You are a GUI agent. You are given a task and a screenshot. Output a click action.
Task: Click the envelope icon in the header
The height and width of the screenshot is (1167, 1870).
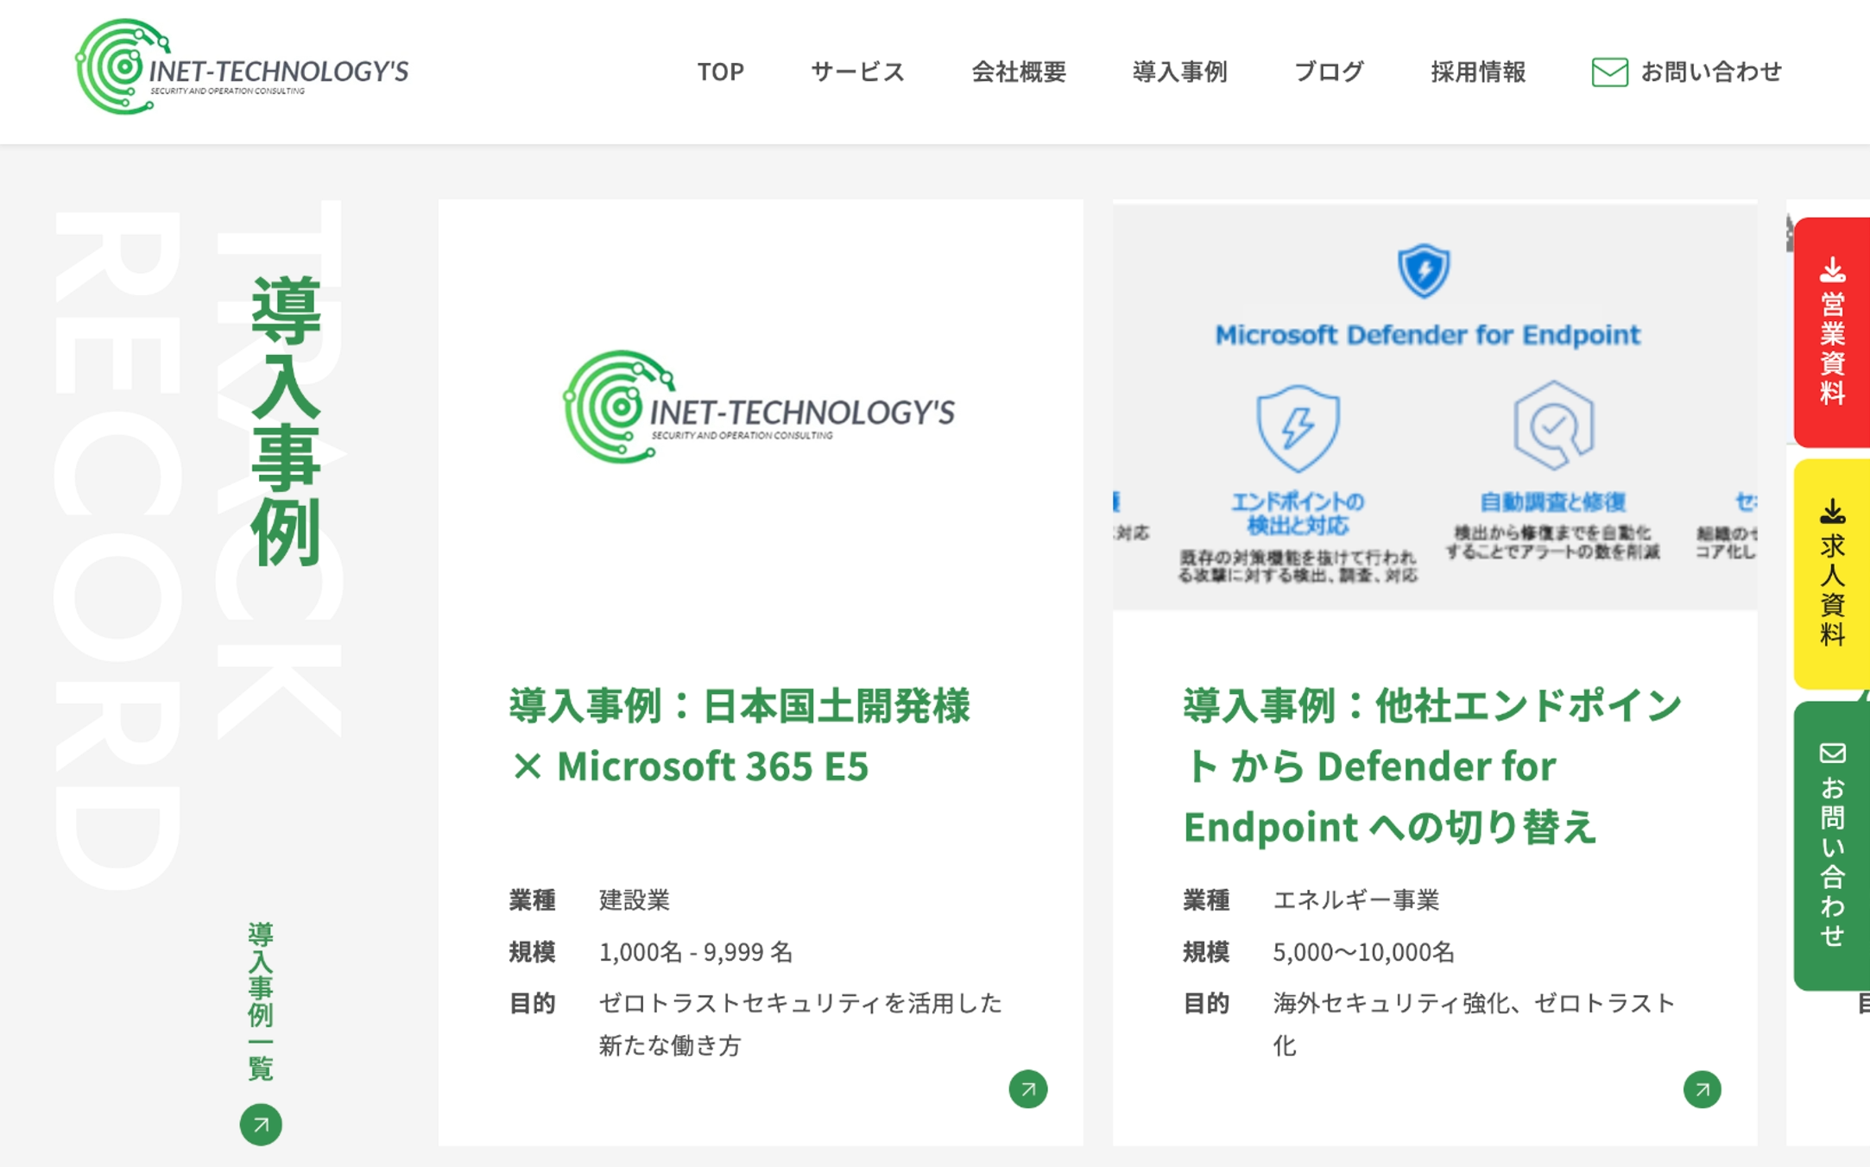tap(1609, 72)
